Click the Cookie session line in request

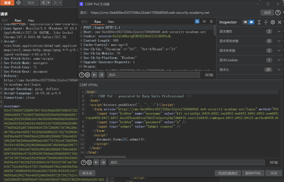(x=127, y=36)
